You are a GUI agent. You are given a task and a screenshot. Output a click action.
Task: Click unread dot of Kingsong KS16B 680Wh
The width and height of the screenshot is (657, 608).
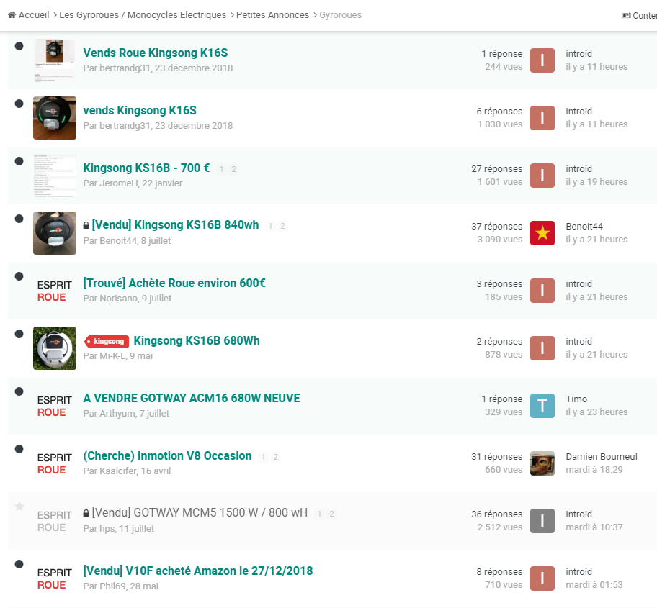tap(19, 334)
